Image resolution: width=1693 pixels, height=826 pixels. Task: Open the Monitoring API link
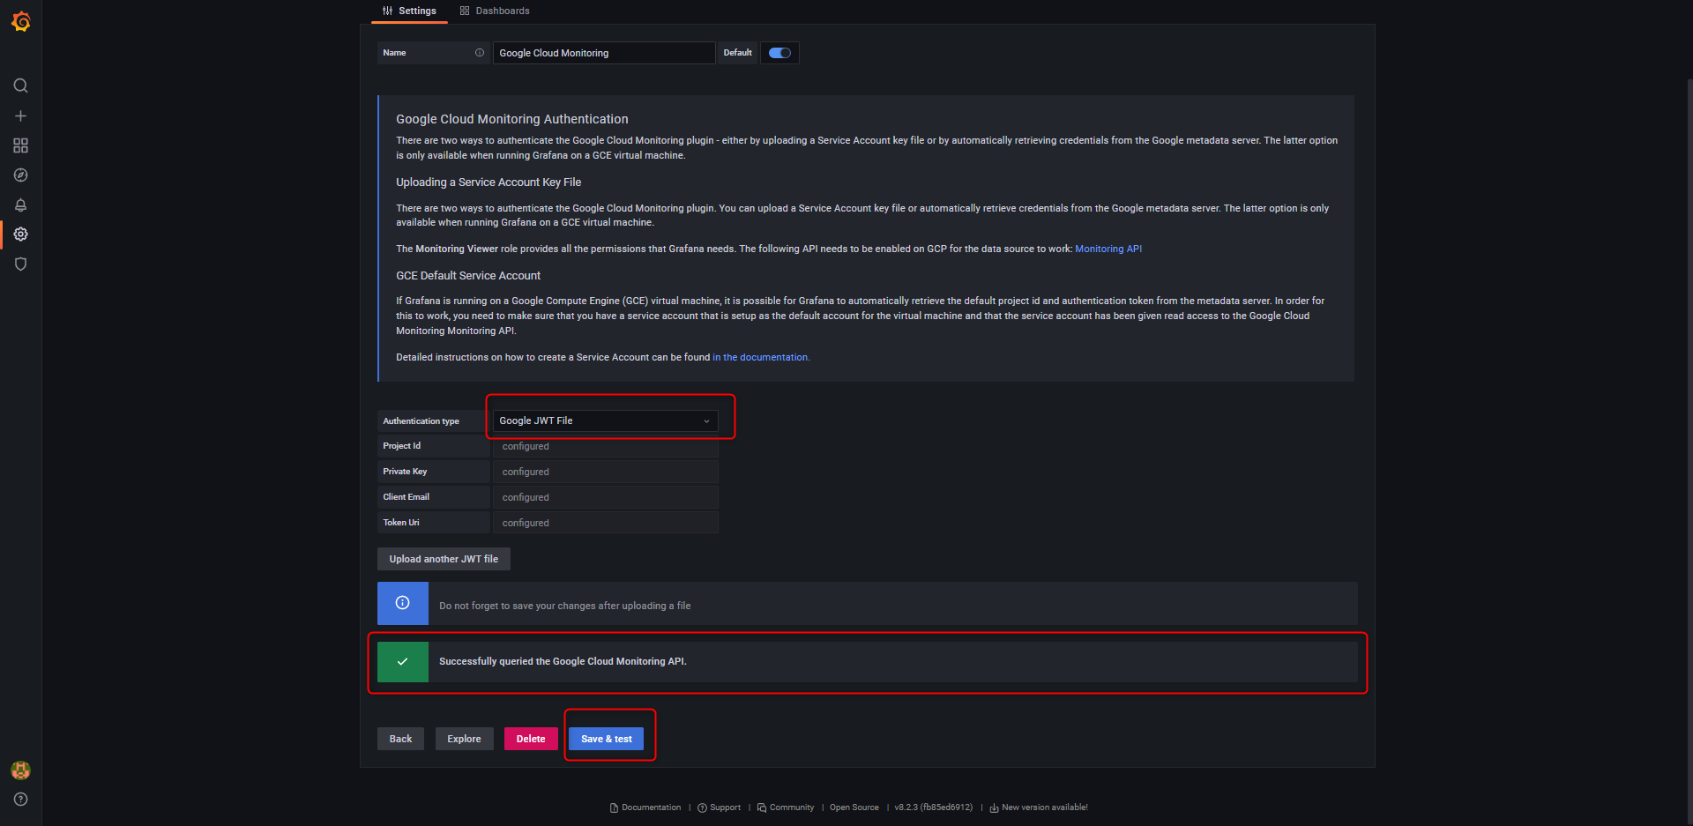[x=1108, y=249]
